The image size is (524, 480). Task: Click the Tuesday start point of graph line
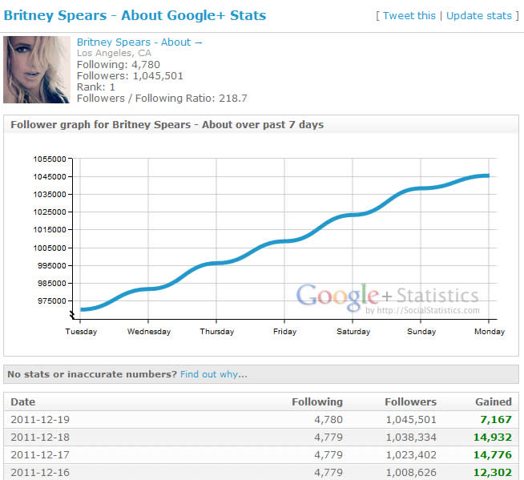[x=81, y=309]
